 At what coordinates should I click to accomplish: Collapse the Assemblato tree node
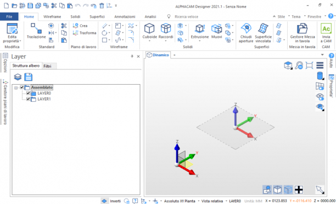[16, 88]
